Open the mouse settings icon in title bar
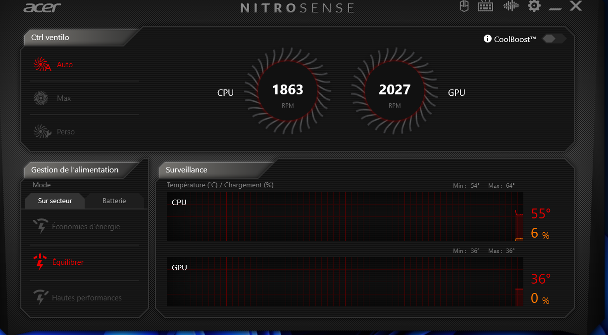The width and height of the screenshot is (608, 335). click(464, 6)
